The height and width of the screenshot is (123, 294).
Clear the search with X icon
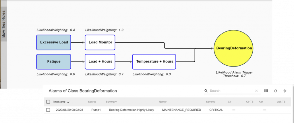(x=256, y=91)
